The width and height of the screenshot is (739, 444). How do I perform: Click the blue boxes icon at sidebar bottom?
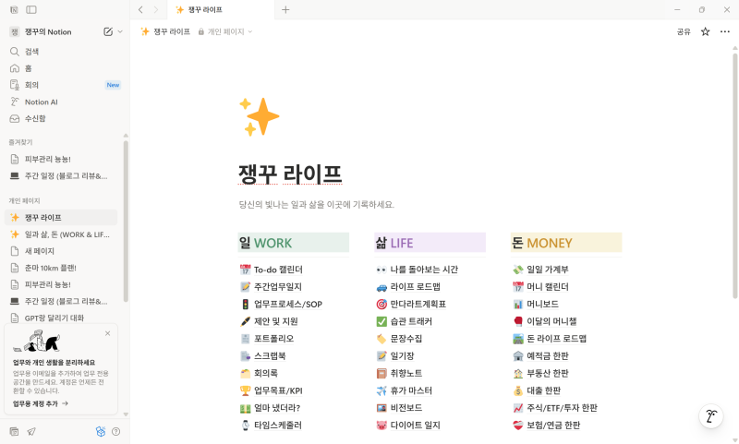[x=101, y=431]
